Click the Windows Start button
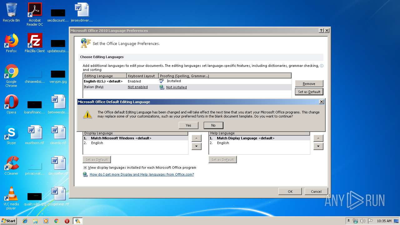400x225 pixels. (x=9, y=221)
